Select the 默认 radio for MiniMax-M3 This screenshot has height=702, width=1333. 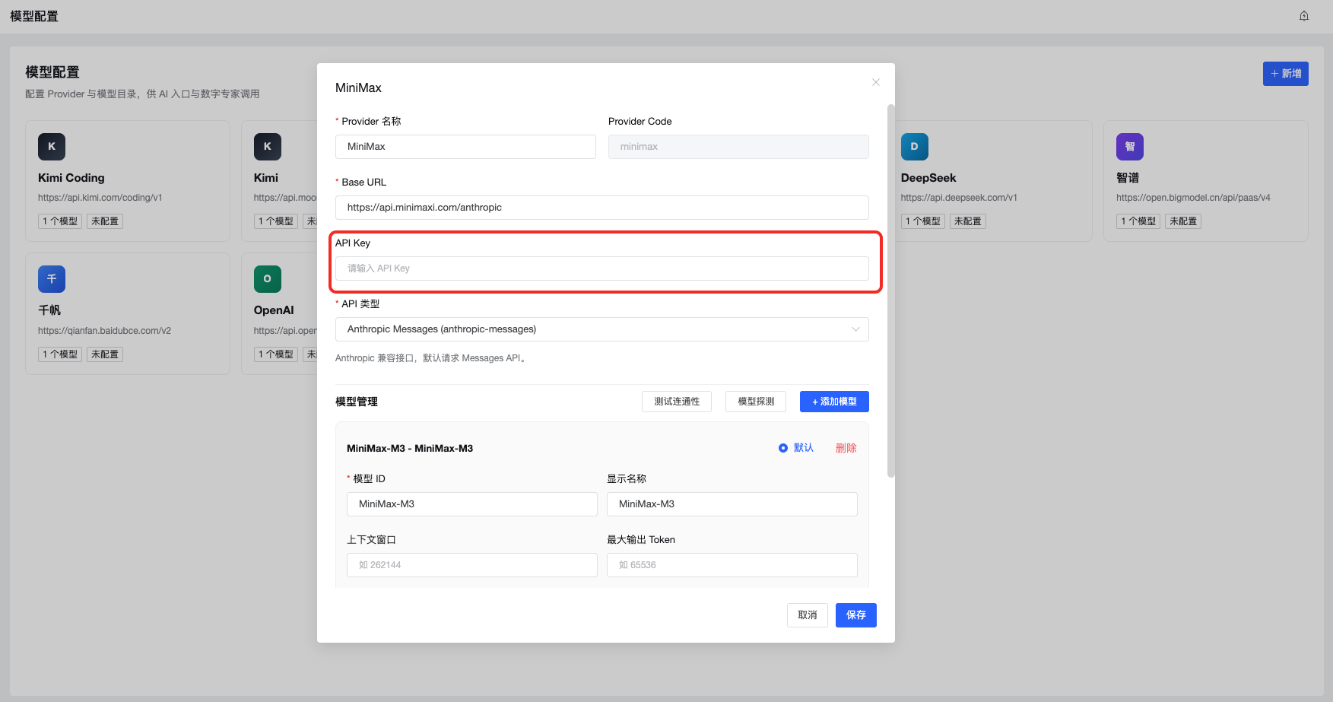click(x=783, y=448)
